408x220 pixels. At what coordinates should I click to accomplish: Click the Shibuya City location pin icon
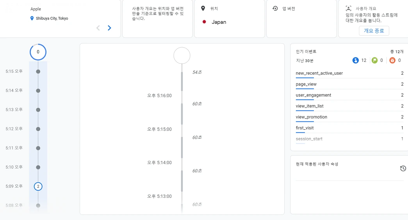coord(32,18)
